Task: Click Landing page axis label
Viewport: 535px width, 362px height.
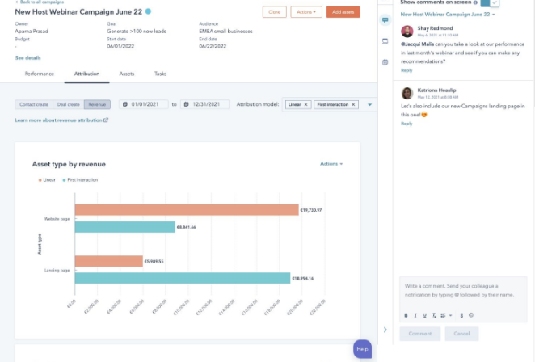Action: tap(57, 270)
